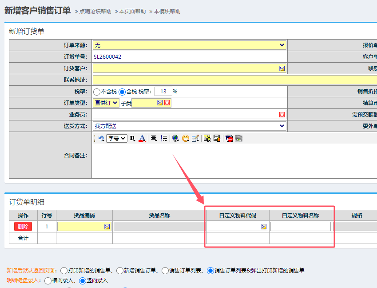Viewport: 377px width, 288px height.
Task: Click the 订货单号 field showing SL2600042
Action: coord(190,57)
